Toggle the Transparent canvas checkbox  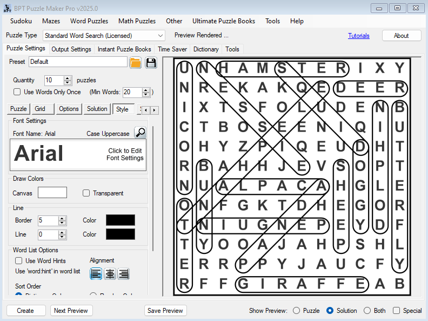(86, 193)
